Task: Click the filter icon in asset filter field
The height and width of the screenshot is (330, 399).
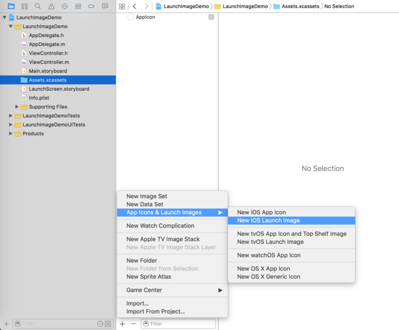Action: click(x=146, y=324)
